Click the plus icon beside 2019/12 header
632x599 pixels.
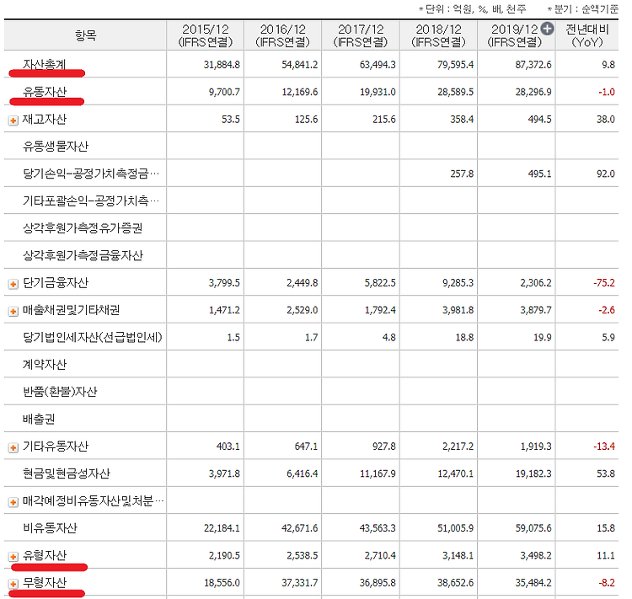coord(547,29)
